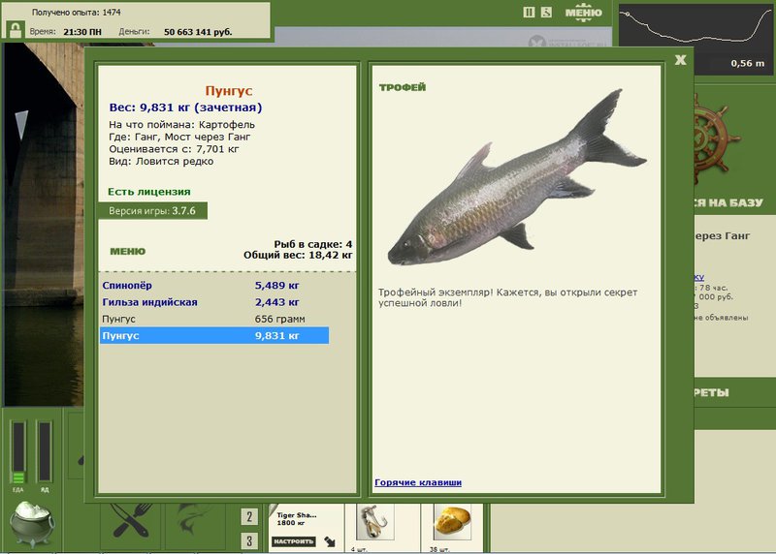
Task: Select the potato bait icon
Action: [452, 522]
